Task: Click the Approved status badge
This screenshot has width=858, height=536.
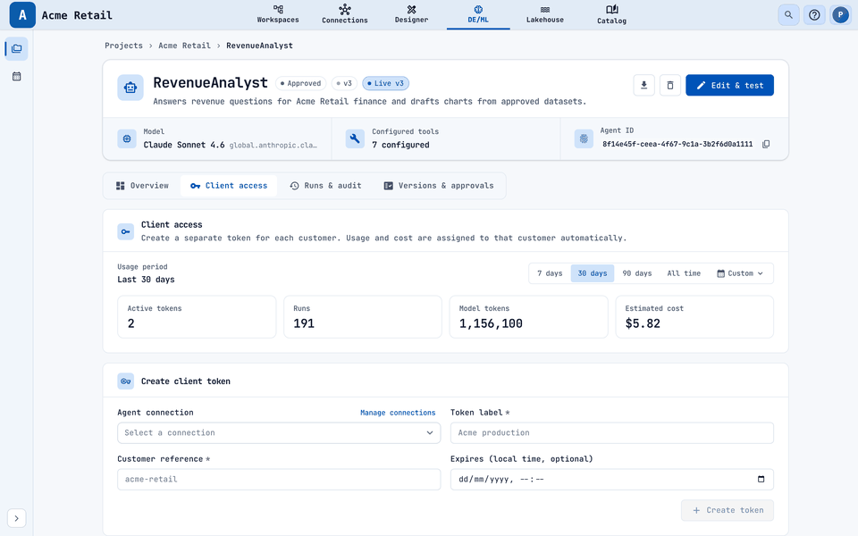Action: [x=300, y=83]
